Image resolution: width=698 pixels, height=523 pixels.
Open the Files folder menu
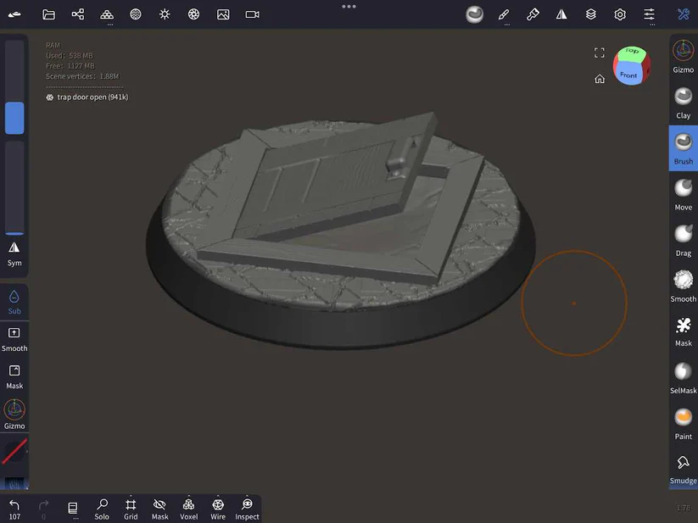point(48,14)
